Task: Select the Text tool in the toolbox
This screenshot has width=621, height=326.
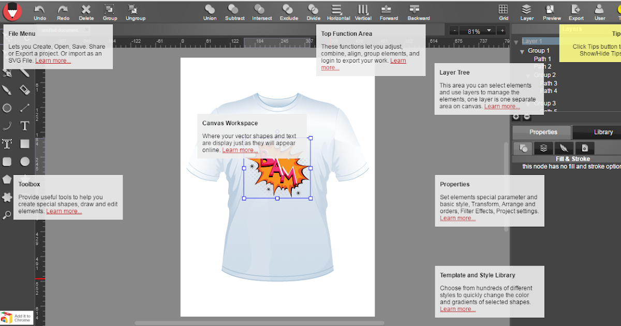Action: pos(24,126)
